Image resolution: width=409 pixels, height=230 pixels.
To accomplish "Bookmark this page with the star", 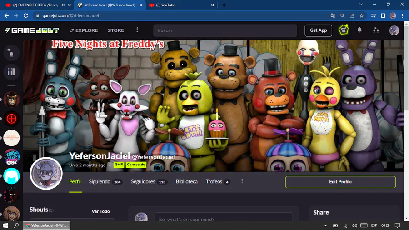I will click(362, 15).
